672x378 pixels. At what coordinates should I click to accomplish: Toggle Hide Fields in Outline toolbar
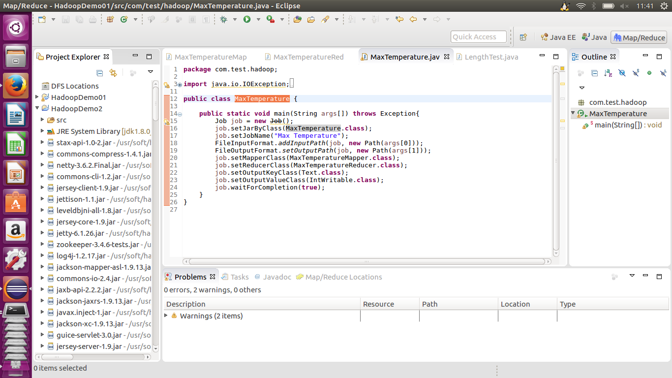click(x=622, y=73)
